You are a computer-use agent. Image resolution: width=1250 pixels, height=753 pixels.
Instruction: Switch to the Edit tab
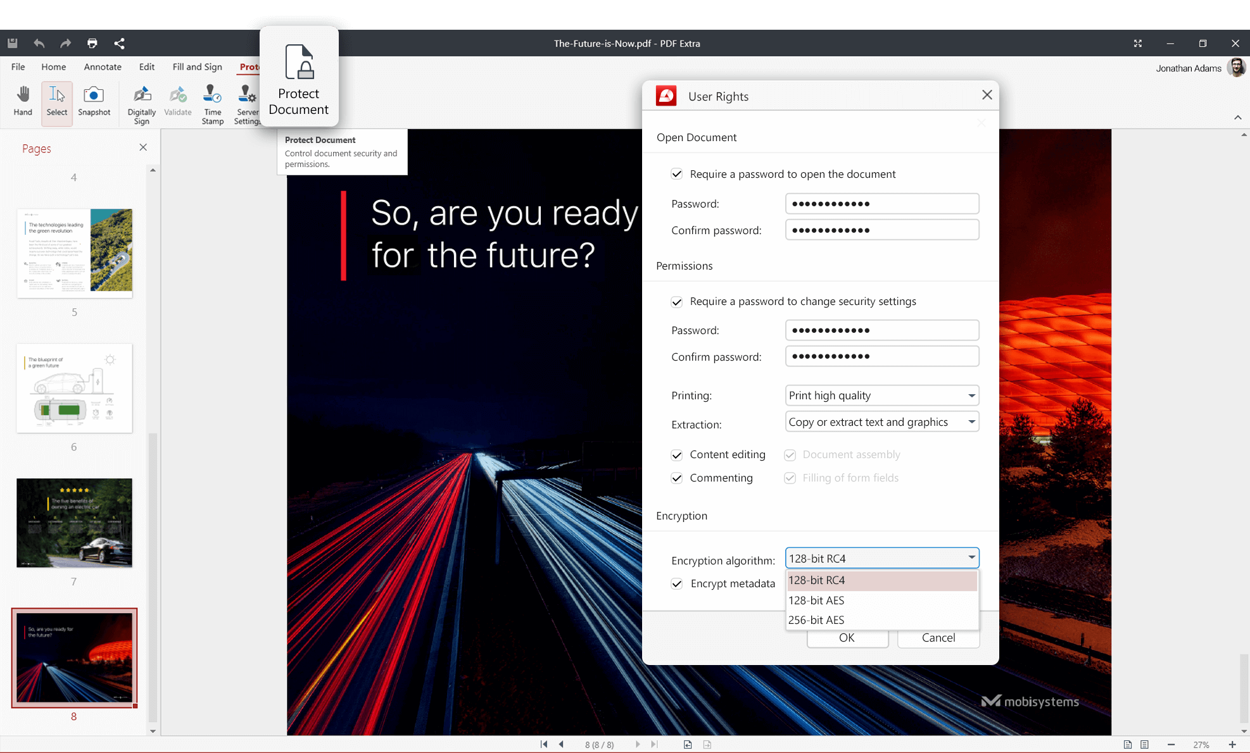[147, 67]
